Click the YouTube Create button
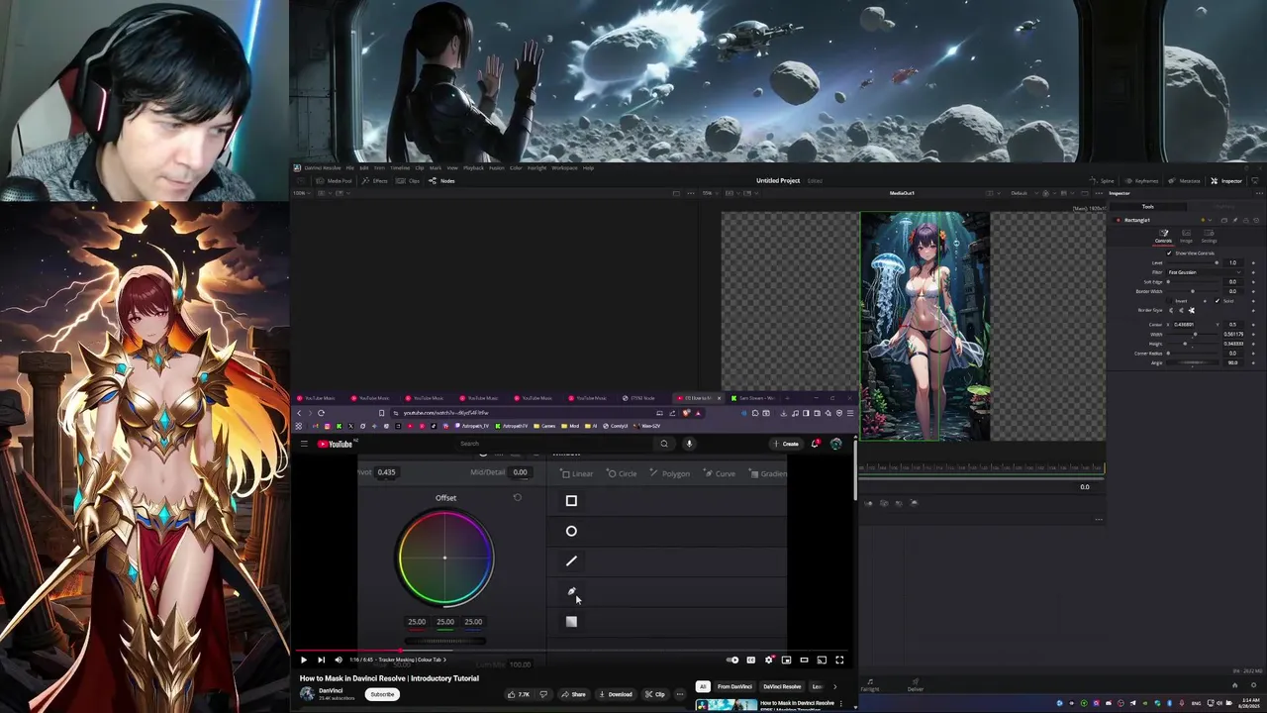Image resolution: width=1267 pixels, height=713 pixels. pos(787,444)
